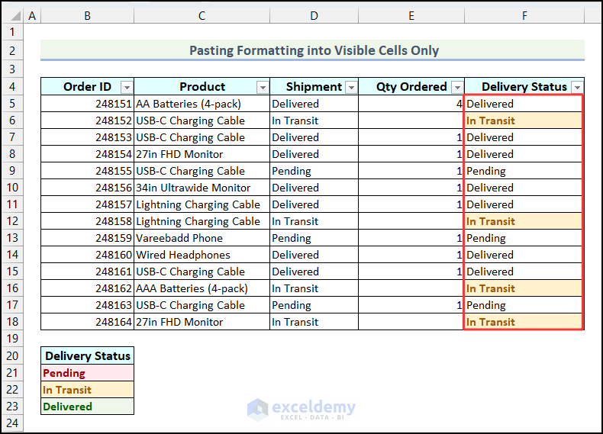Image resolution: width=603 pixels, height=434 pixels.
Task: Expand the Shipment filter arrow
Action: tap(351, 88)
